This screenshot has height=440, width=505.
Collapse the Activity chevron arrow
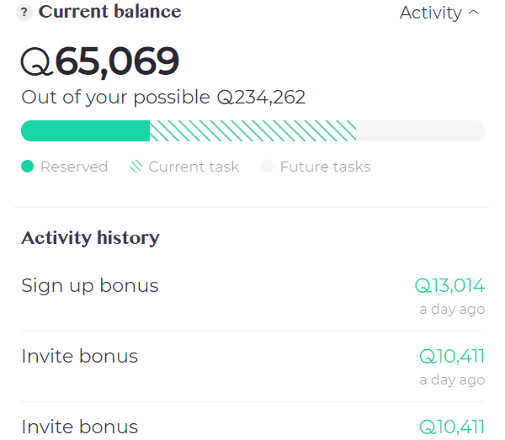pos(473,13)
